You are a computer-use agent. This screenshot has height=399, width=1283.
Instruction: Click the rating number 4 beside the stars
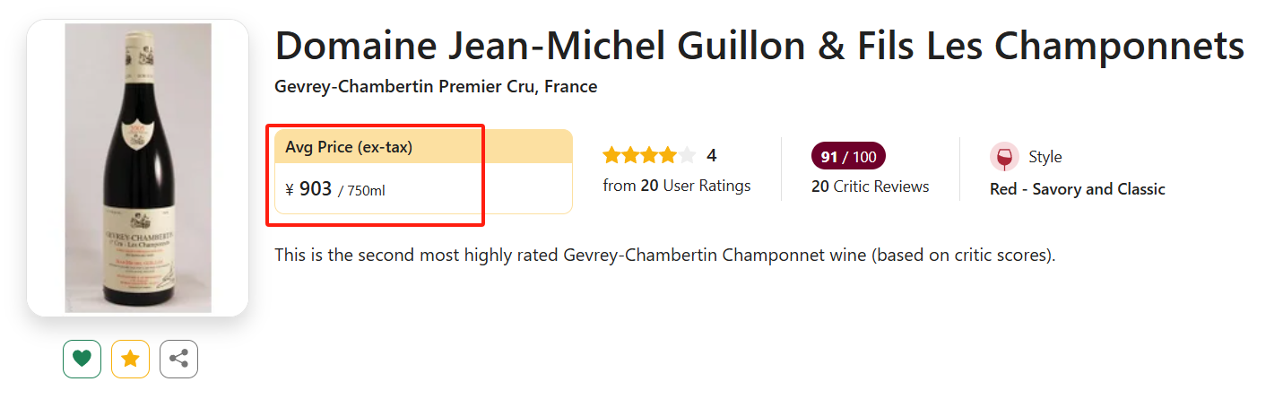[x=712, y=156]
